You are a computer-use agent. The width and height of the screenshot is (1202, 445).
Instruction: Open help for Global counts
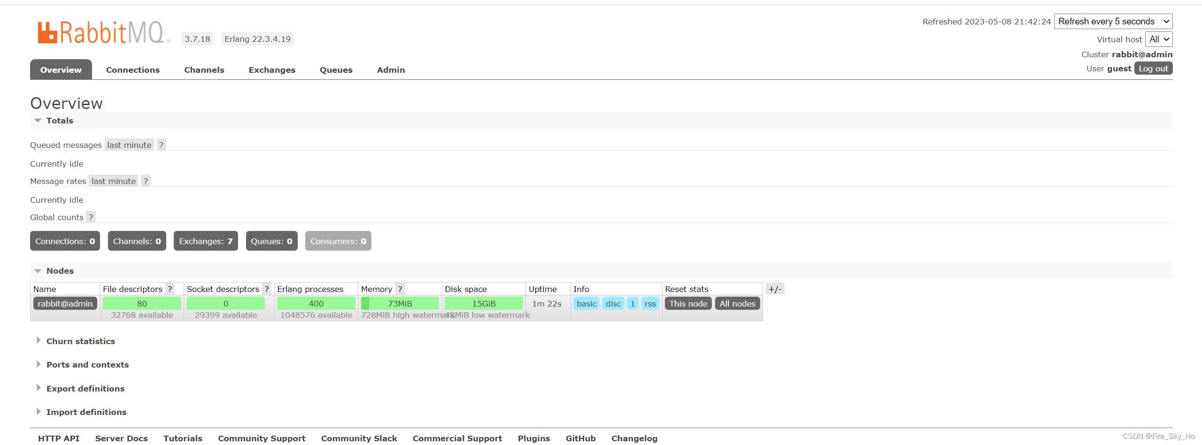tap(91, 217)
